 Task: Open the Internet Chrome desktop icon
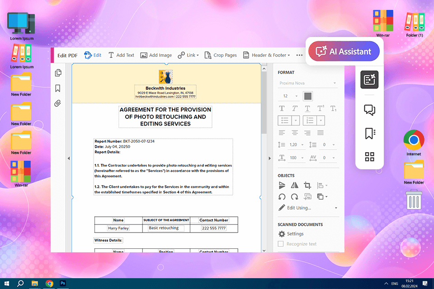click(x=414, y=143)
